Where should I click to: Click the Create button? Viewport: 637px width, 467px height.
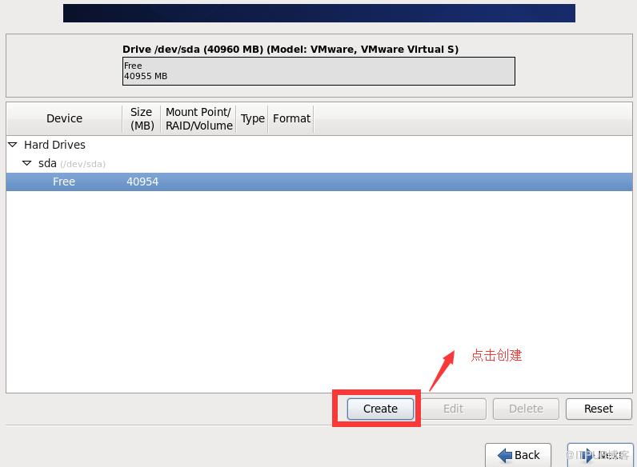click(380, 409)
